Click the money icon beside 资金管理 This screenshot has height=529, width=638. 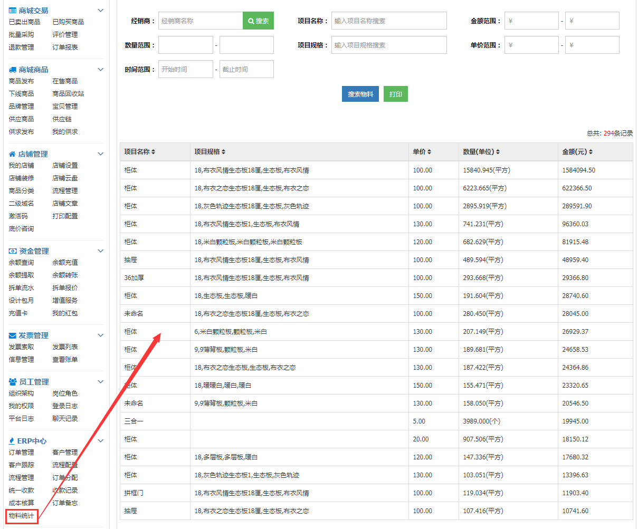[13, 251]
